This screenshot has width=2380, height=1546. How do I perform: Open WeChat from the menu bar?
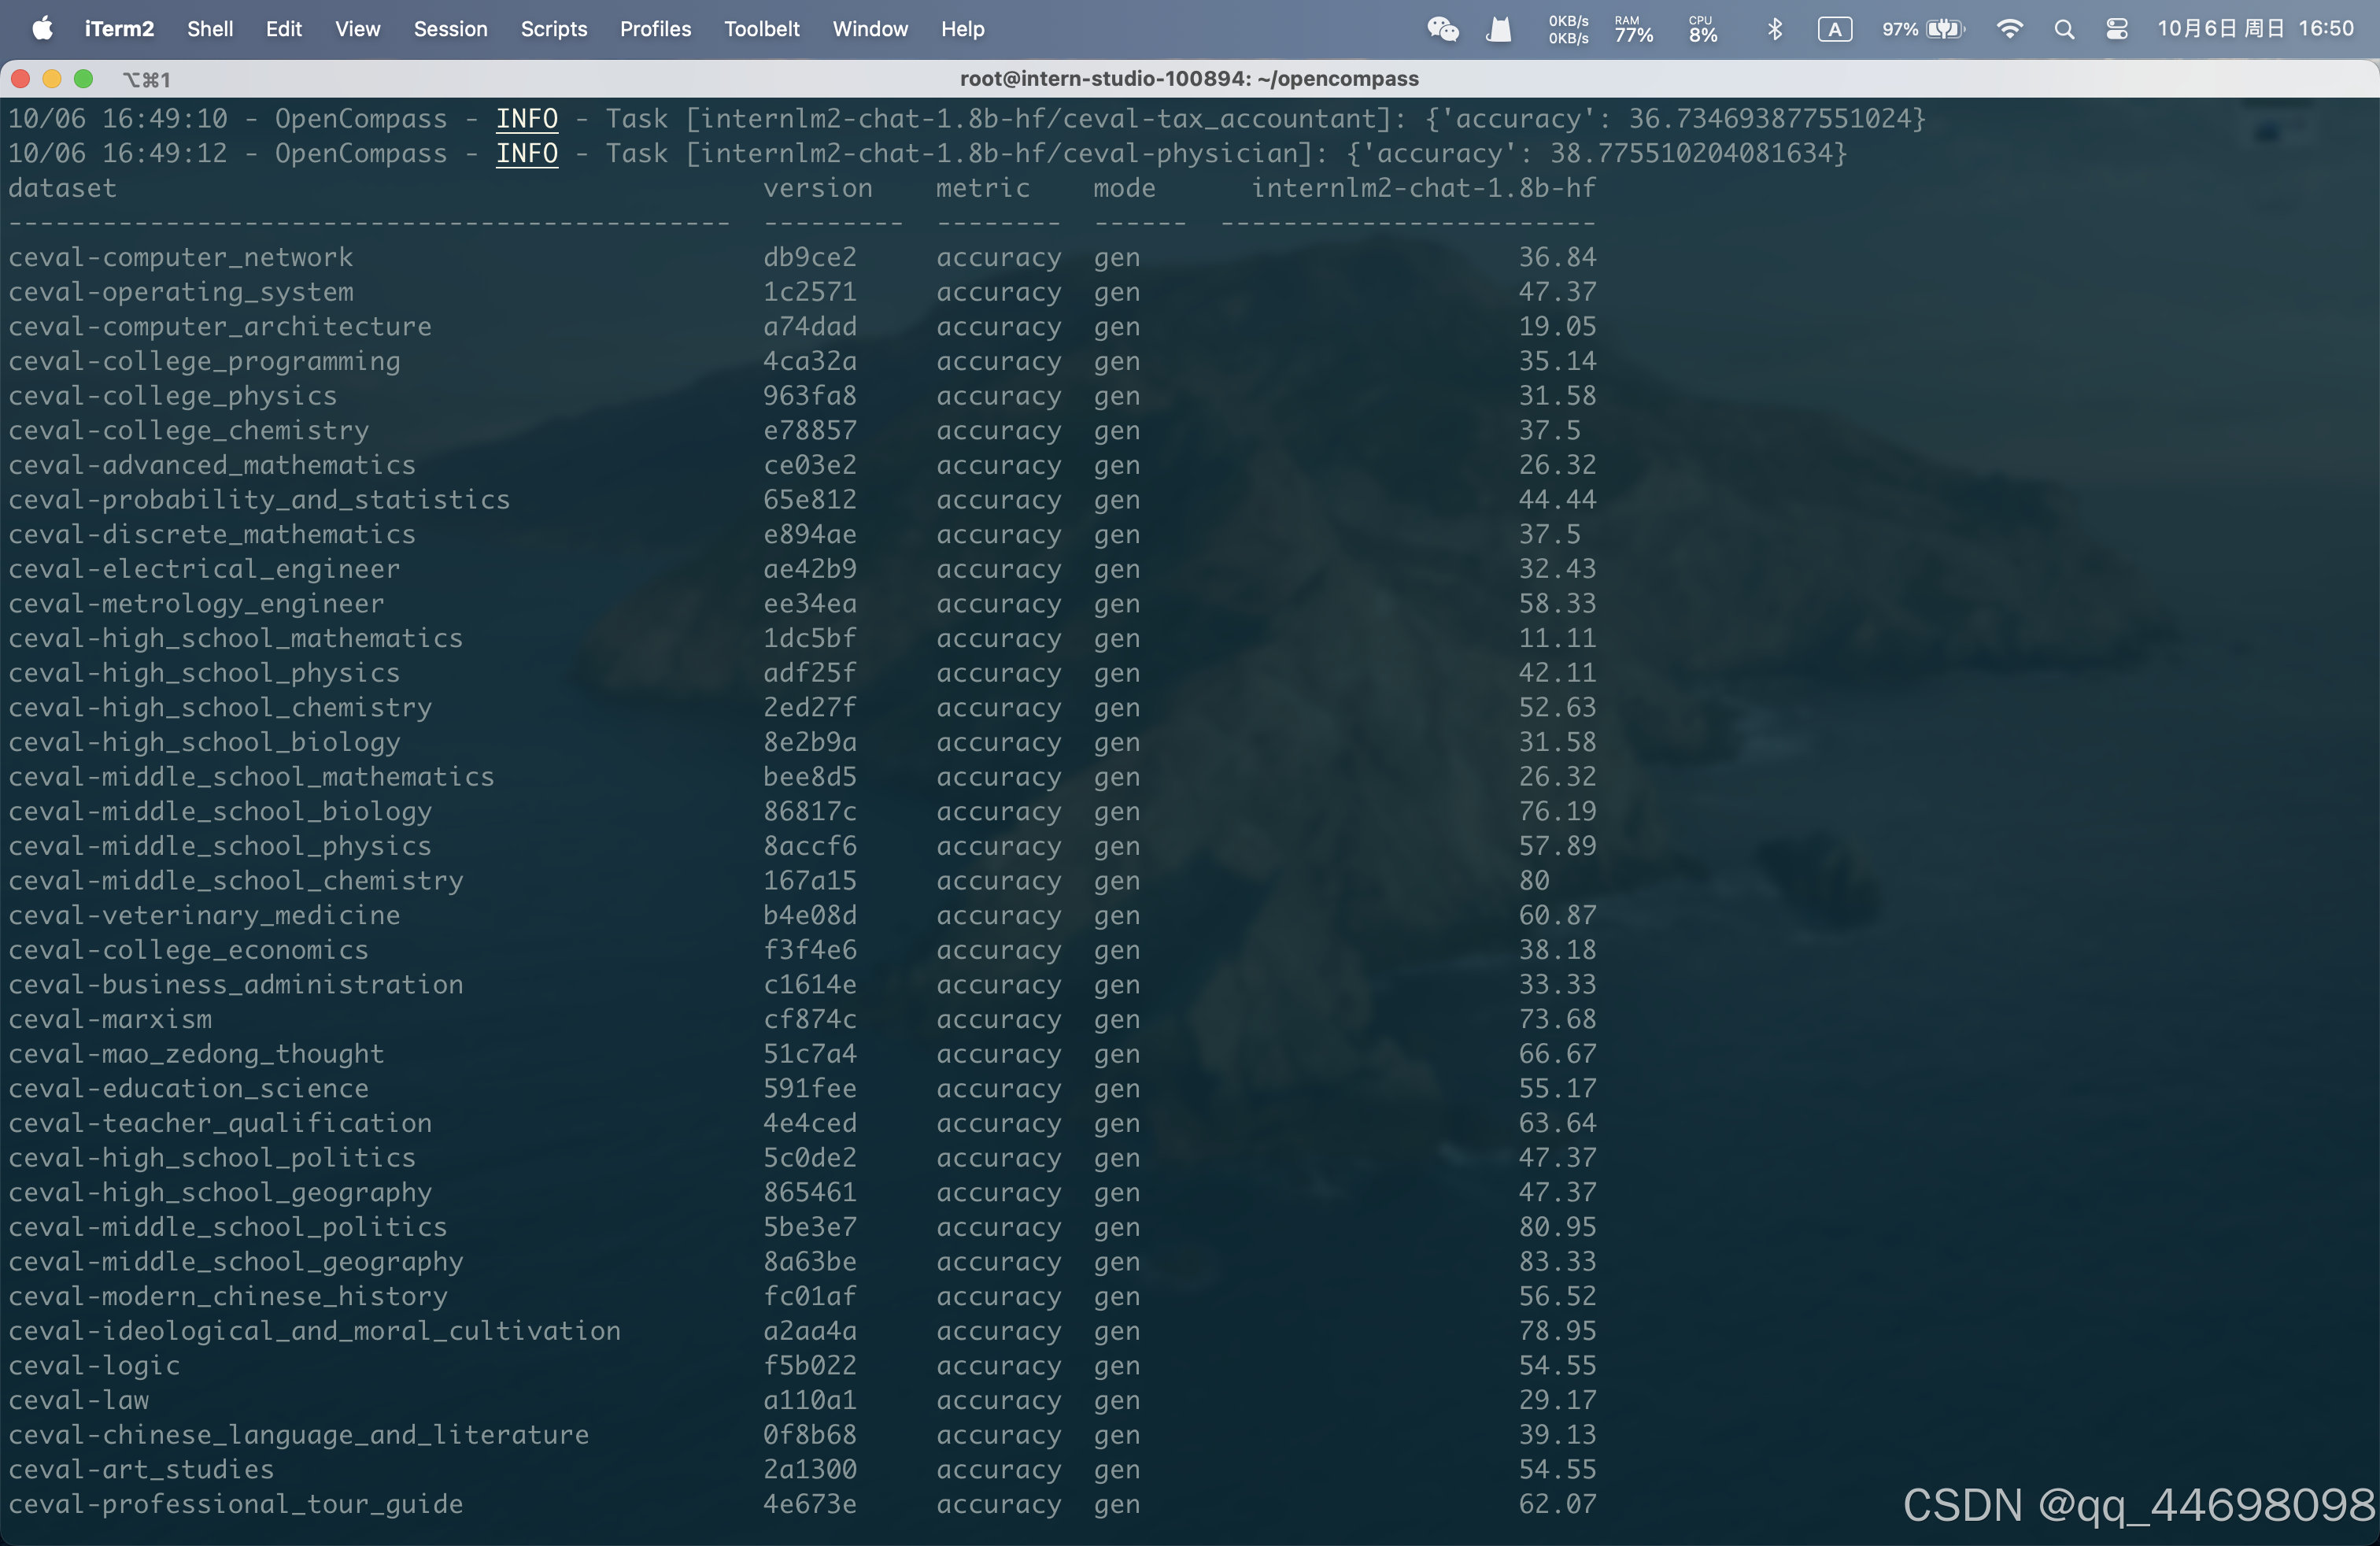1443,29
